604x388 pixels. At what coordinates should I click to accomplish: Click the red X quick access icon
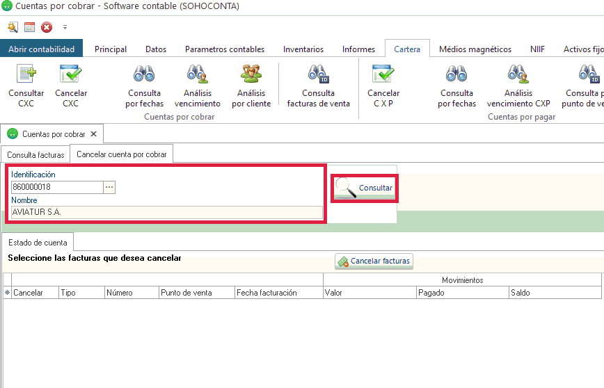coord(47,28)
